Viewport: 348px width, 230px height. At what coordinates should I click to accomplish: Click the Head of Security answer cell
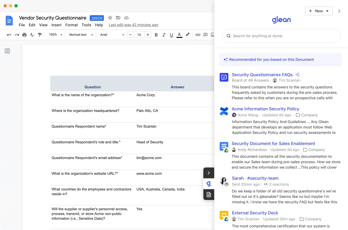150,142
